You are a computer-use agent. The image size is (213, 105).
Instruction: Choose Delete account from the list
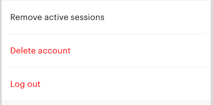[106, 50]
